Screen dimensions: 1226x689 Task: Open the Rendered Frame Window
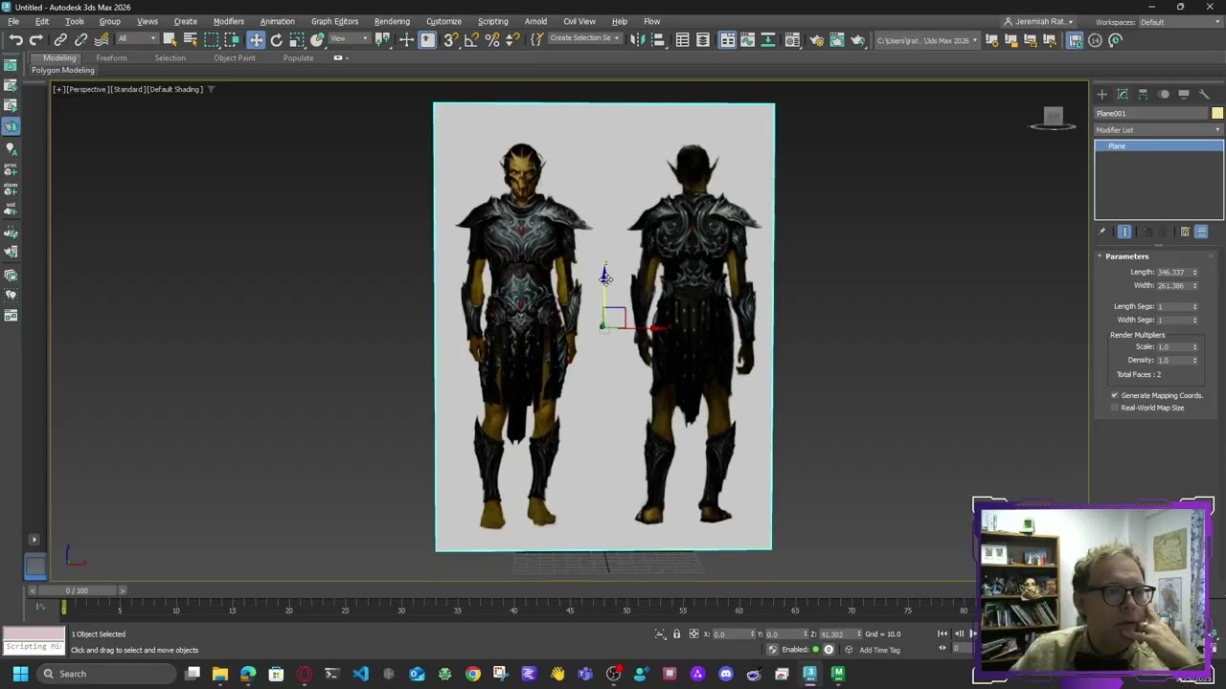pos(837,39)
